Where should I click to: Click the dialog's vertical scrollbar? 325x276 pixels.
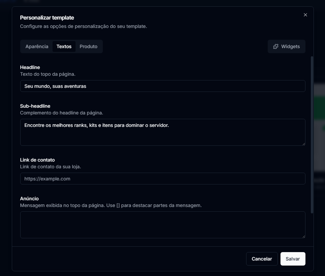[x=312, y=135]
